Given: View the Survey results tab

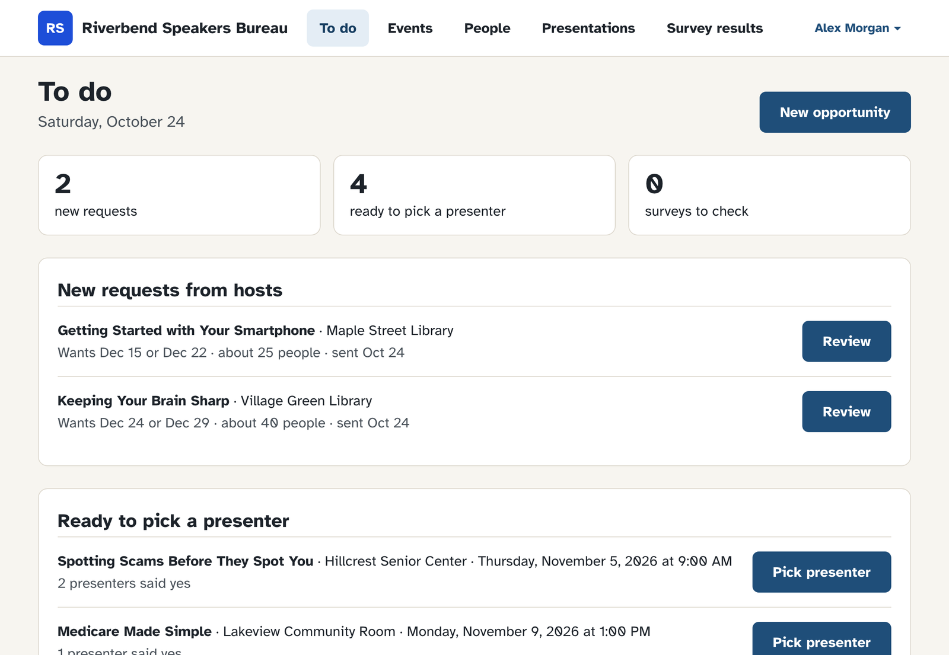Looking at the screenshot, I should pos(715,28).
